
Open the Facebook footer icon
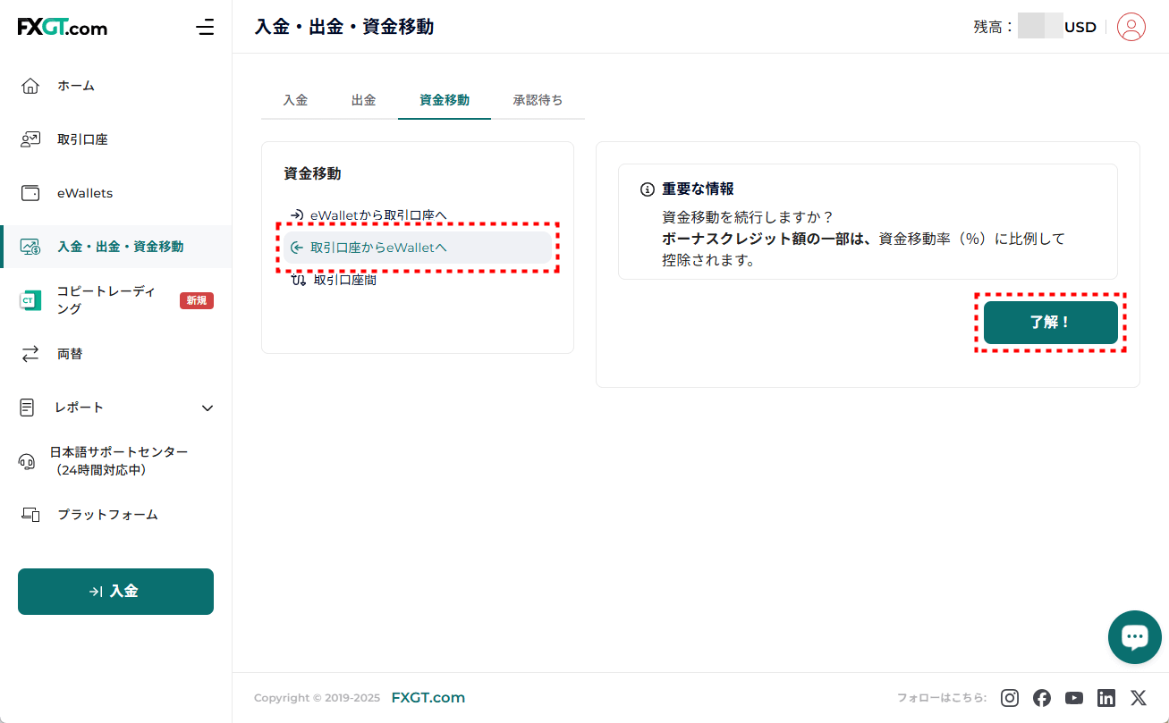(x=1042, y=698)
